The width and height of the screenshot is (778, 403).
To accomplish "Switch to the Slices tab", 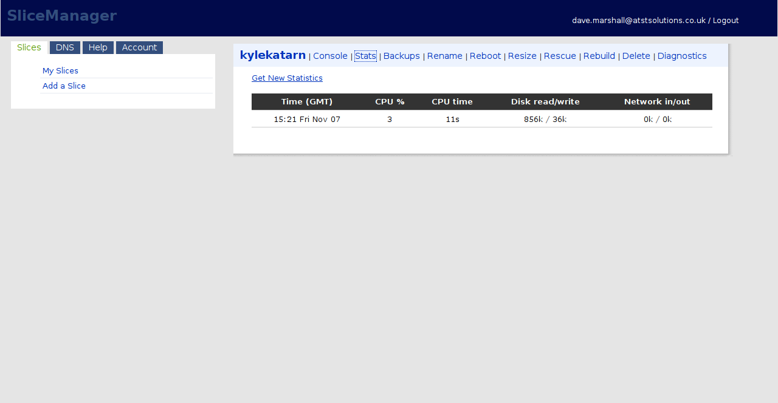I will click(29, 48).
